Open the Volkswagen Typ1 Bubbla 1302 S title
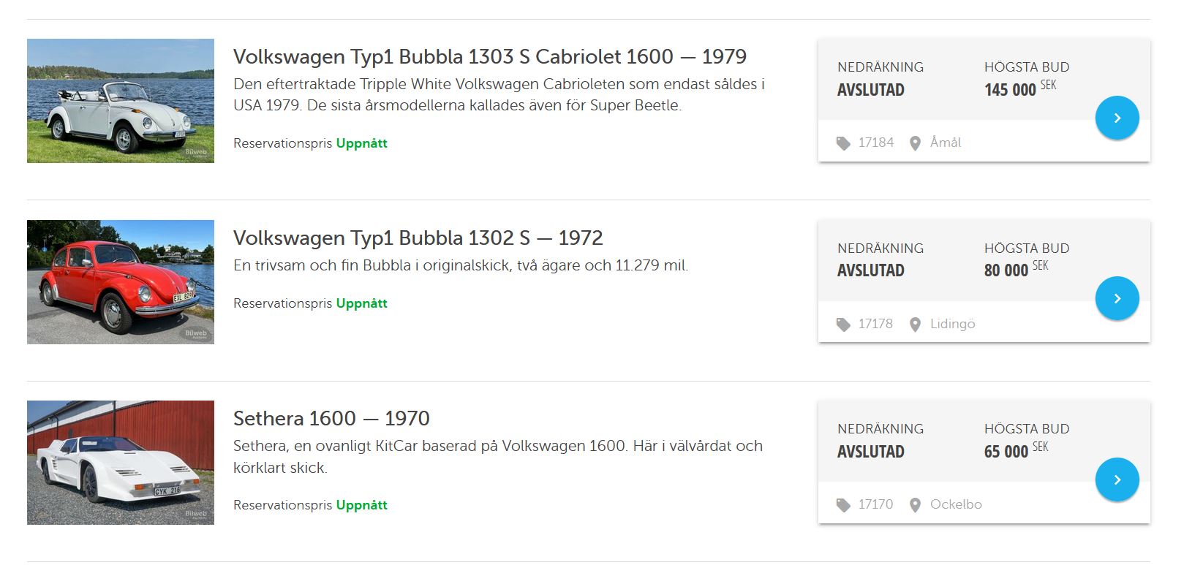 pos(418,238)
